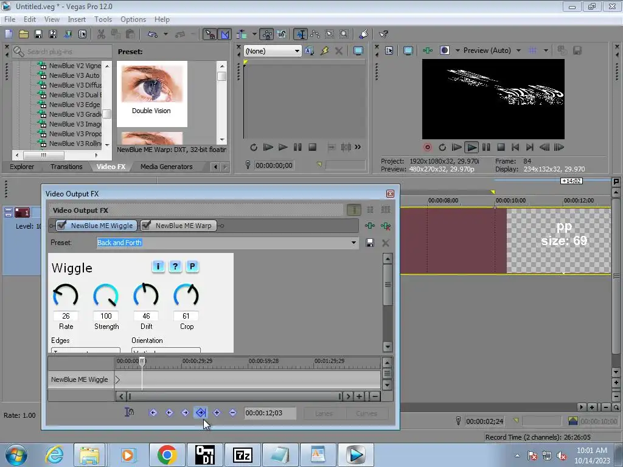The width and height of the screenshot is (623, 467).
Task: Open the Chrome taskbar icon
Action: tap(167, 455)
